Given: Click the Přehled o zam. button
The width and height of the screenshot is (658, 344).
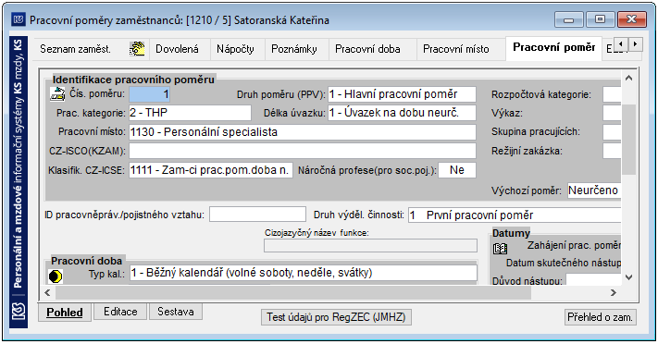Looking at the screenshot, I should point(600,317).
